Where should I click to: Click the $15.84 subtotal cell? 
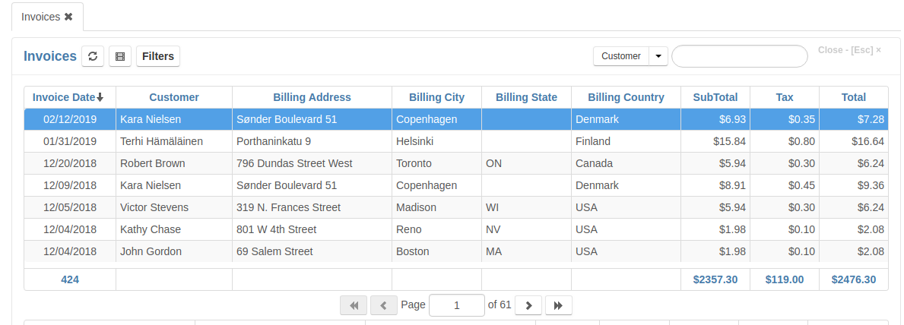point(715,141)
